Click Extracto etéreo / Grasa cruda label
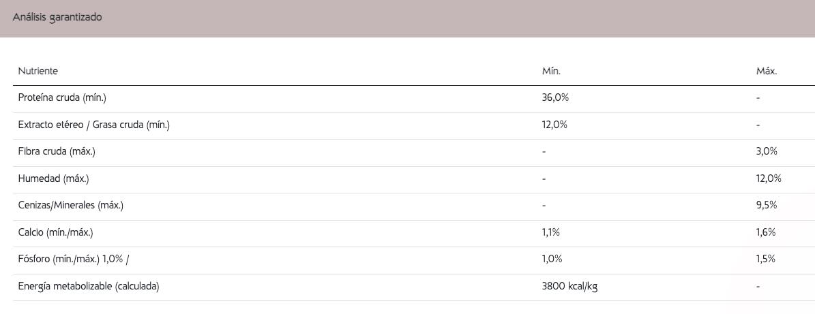This screenshot has height=314, width=815. tap(93, 125)
